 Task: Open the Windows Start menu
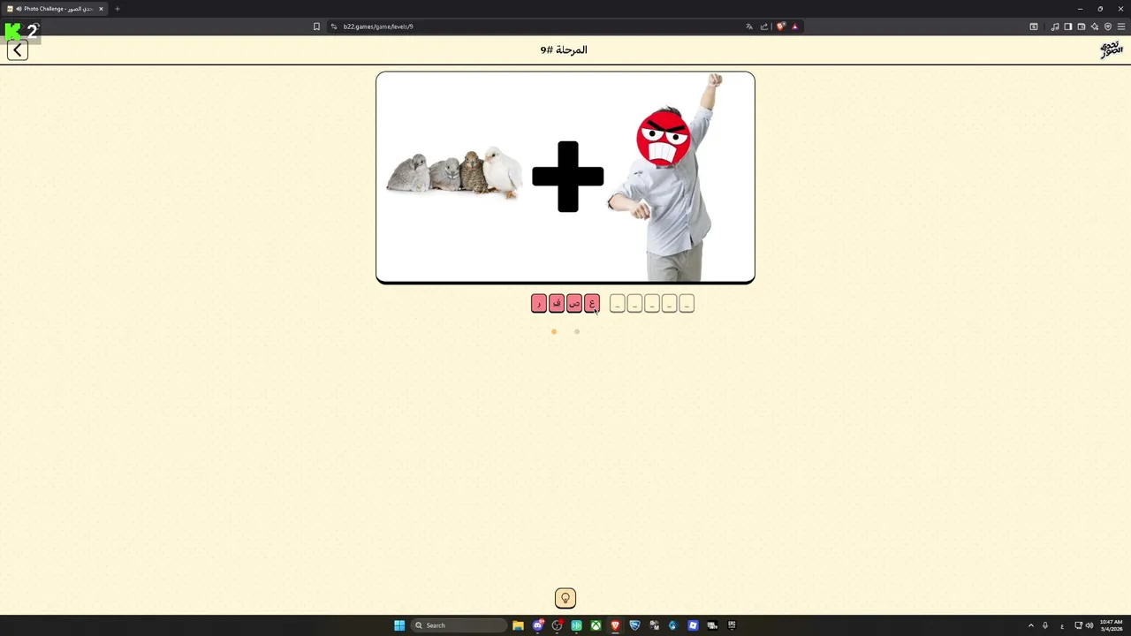click(399, 625)
